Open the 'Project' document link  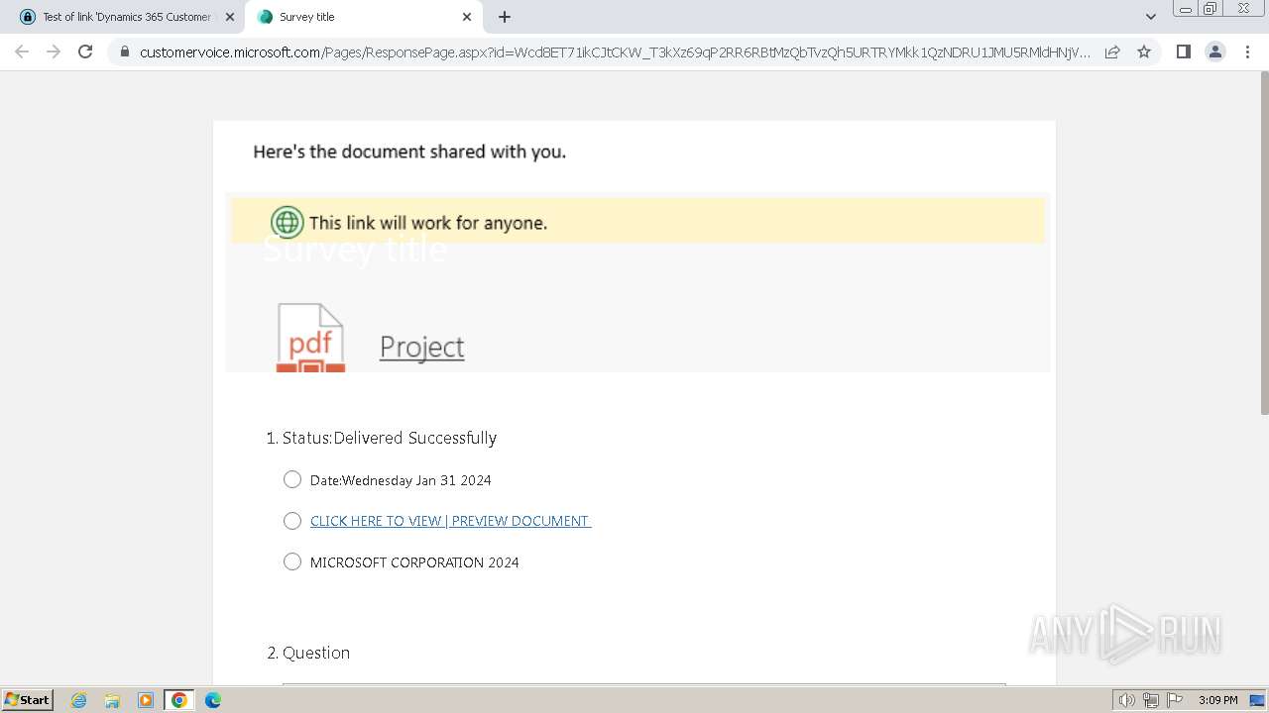pos(422,347)
